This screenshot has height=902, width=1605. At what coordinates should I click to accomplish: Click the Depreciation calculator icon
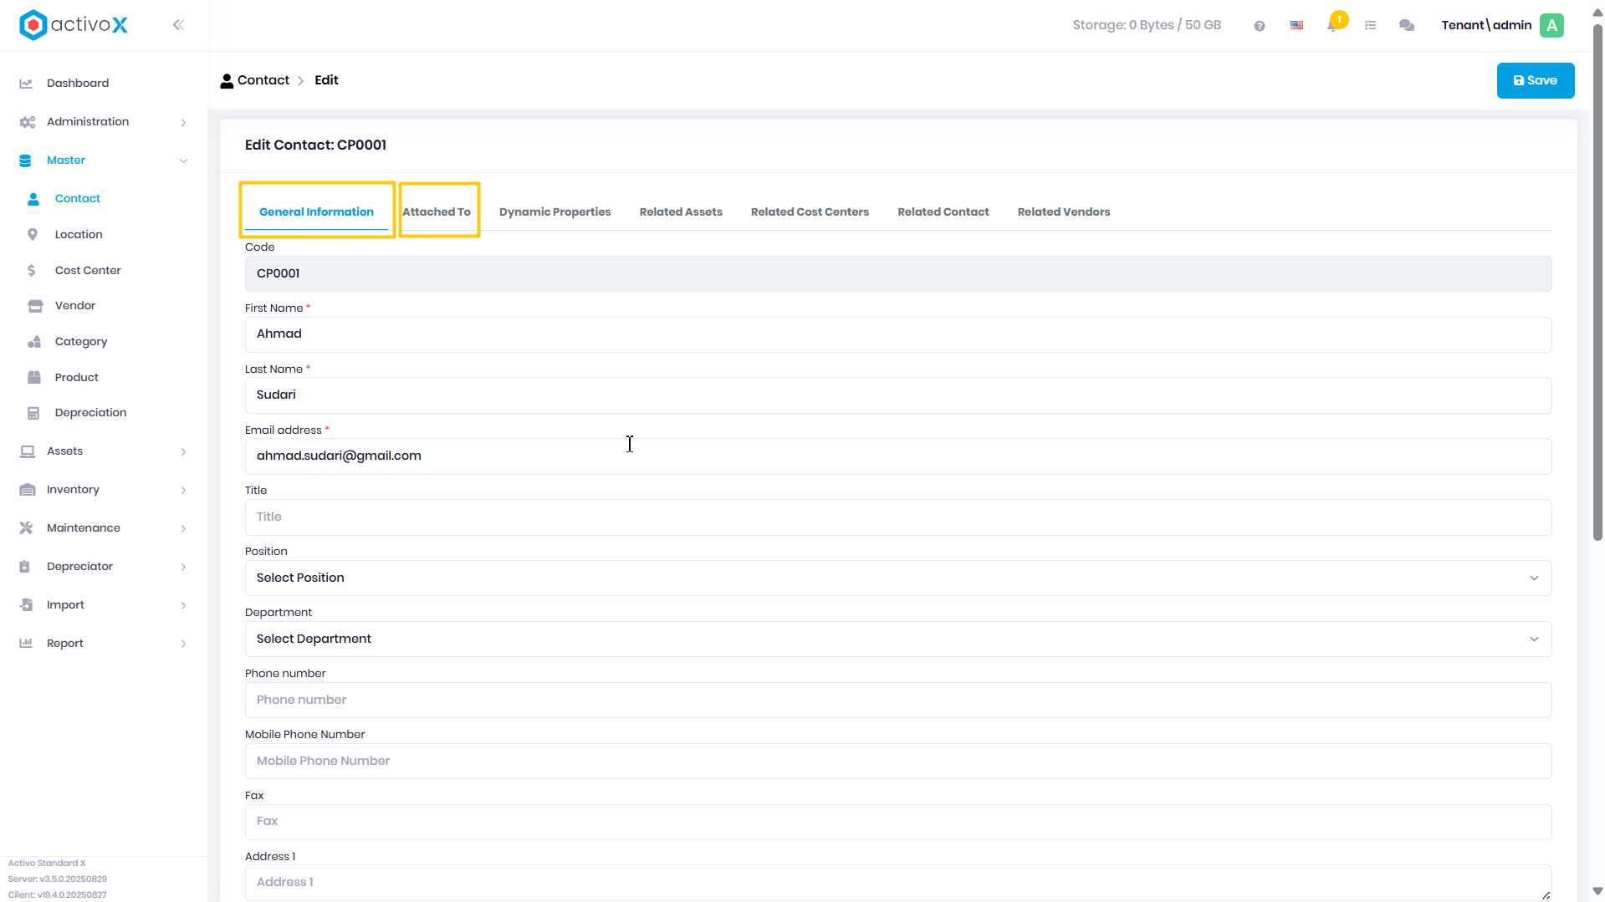[33, 413]
